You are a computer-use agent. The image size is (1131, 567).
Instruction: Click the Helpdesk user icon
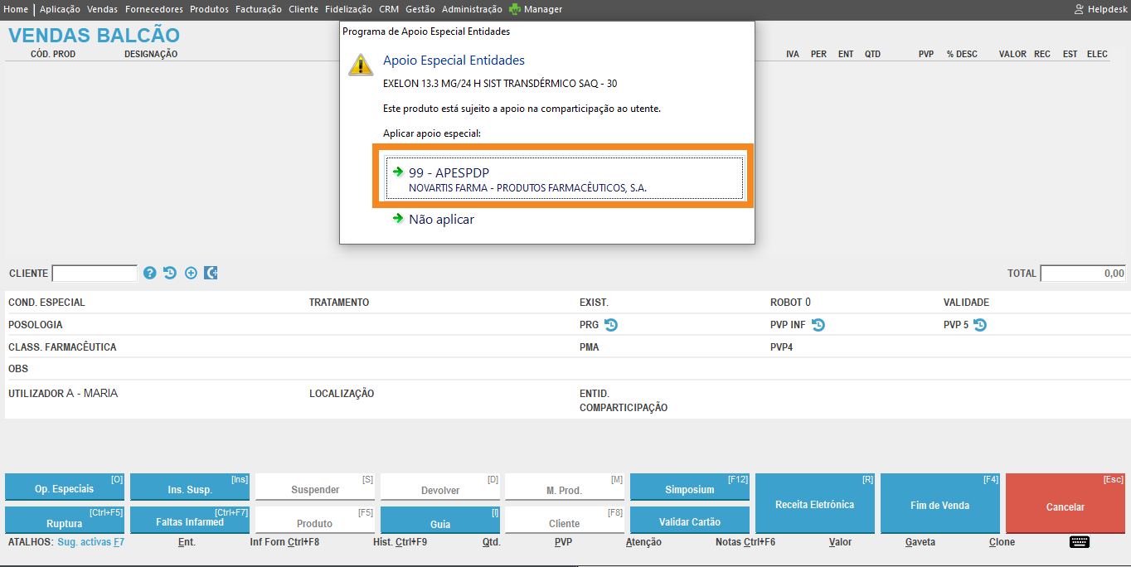pyautogui.click(x=1079, y=9)
